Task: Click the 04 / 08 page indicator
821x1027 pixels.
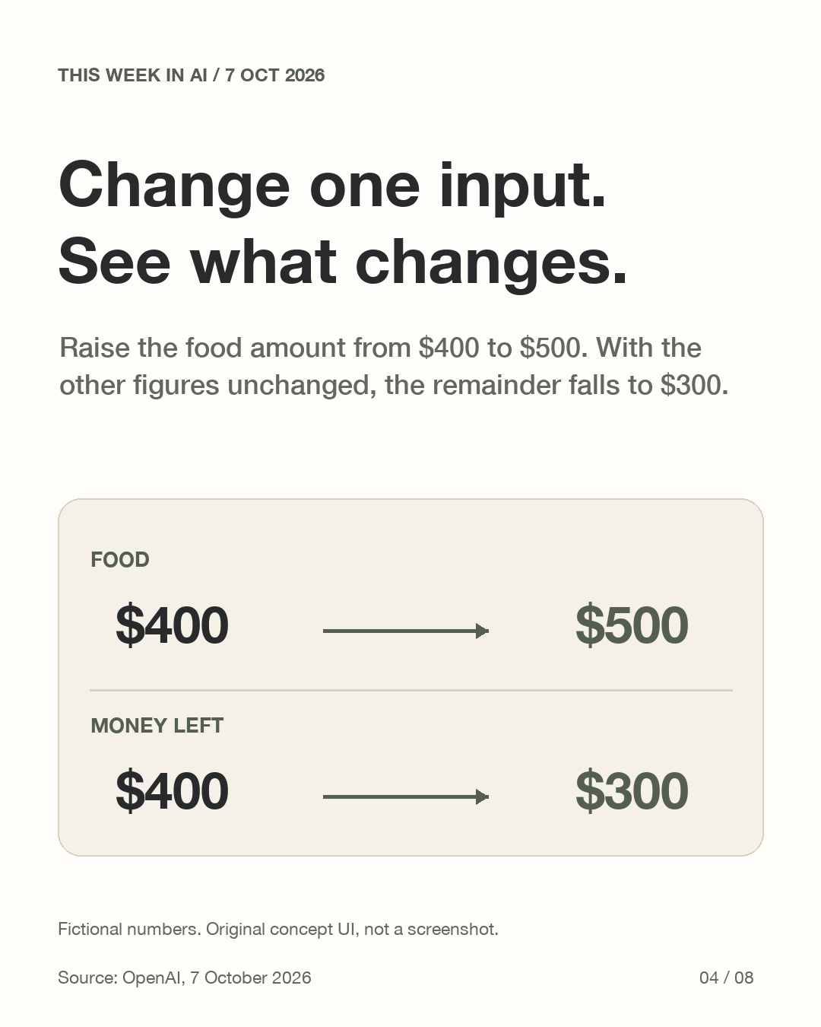Action: coord(727,978)
